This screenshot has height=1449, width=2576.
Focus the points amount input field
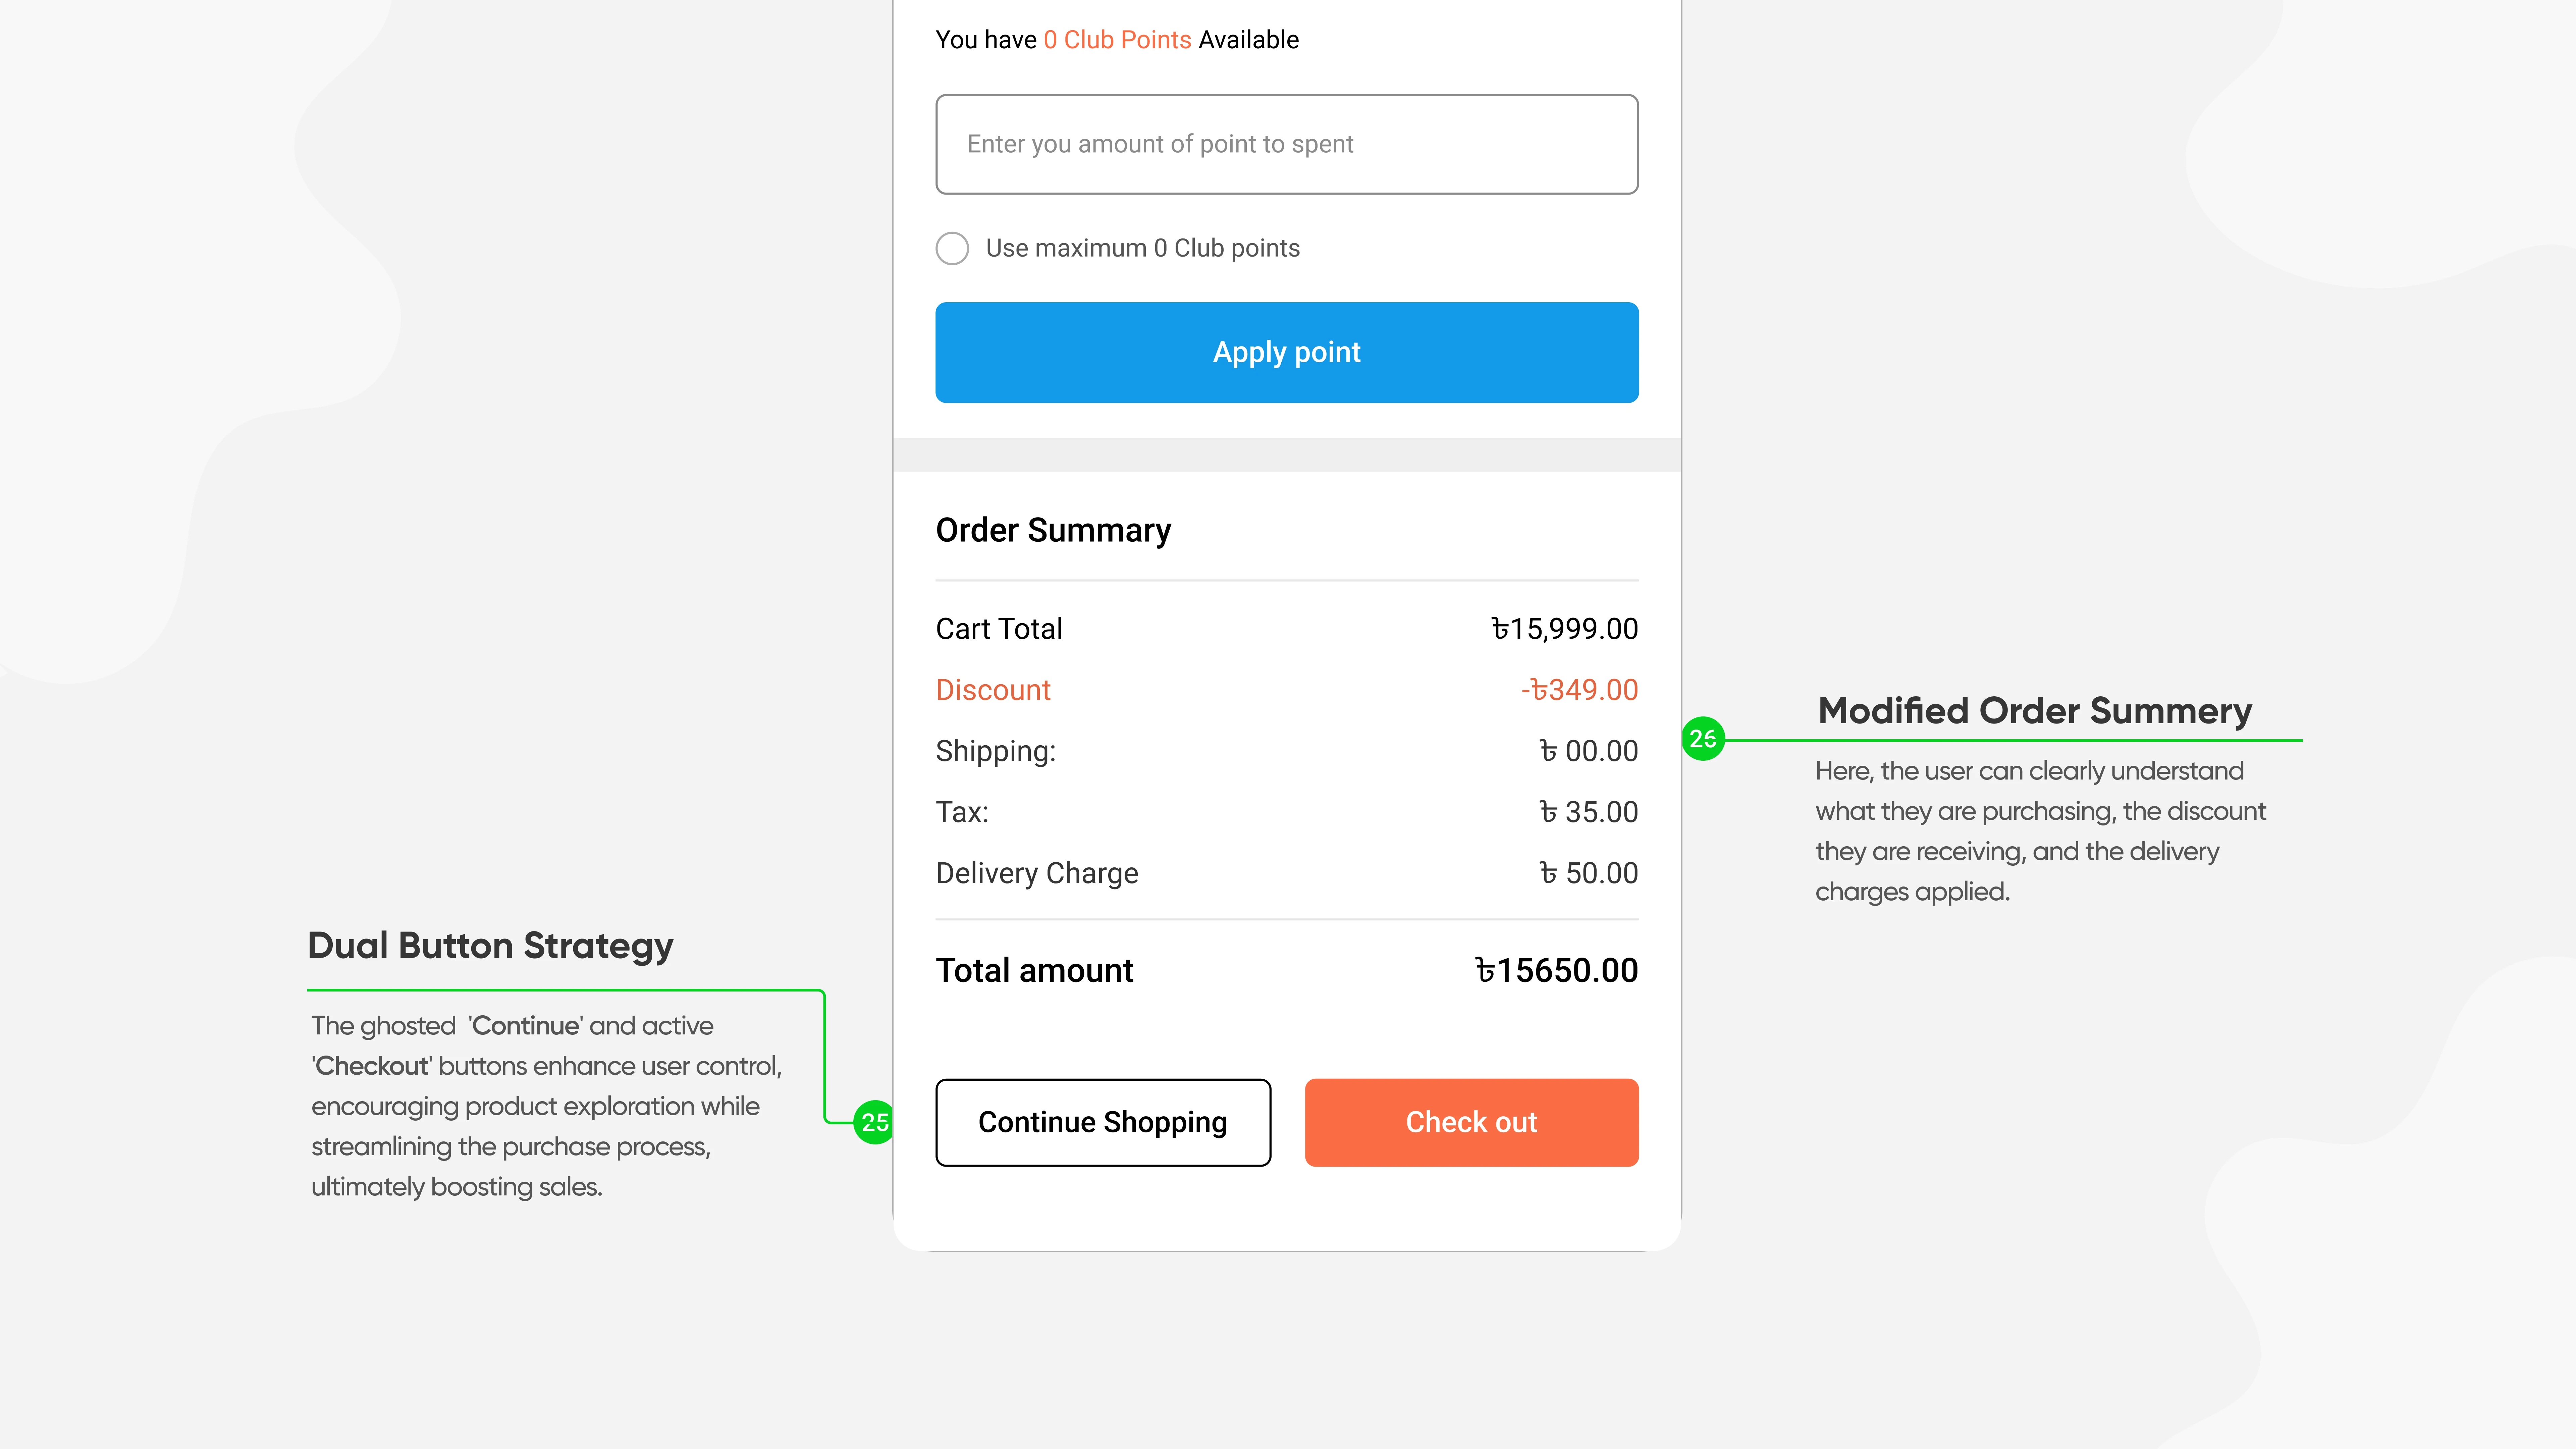tap(1286, 144)
